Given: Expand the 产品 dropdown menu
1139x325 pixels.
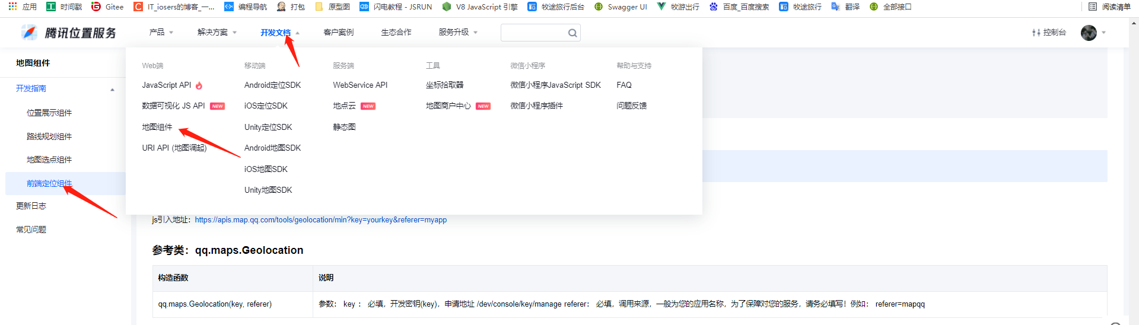Looking at the screenshot, I should click(x=161, y=32).
